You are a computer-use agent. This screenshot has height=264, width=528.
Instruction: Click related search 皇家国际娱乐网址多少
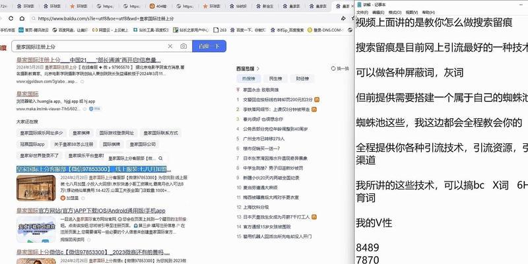tap(42, 133)
